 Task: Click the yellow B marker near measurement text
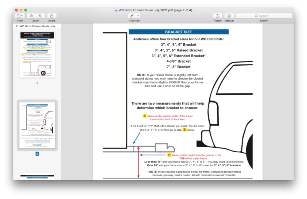click(x=169, y=155)
